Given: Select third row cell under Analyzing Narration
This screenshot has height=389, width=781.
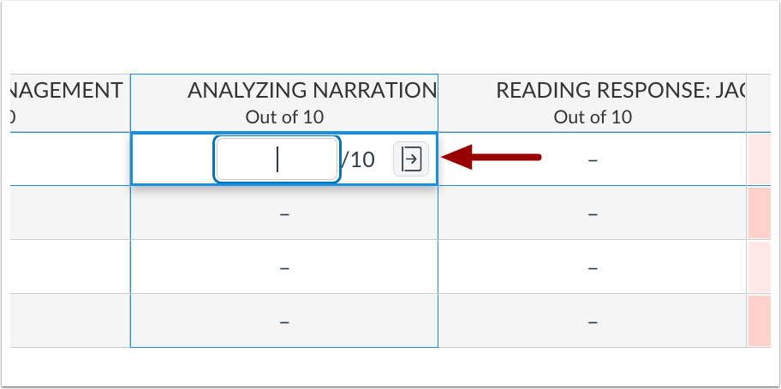Looking at the screenshot, I should pyautogui.click(x=284, y=267).
